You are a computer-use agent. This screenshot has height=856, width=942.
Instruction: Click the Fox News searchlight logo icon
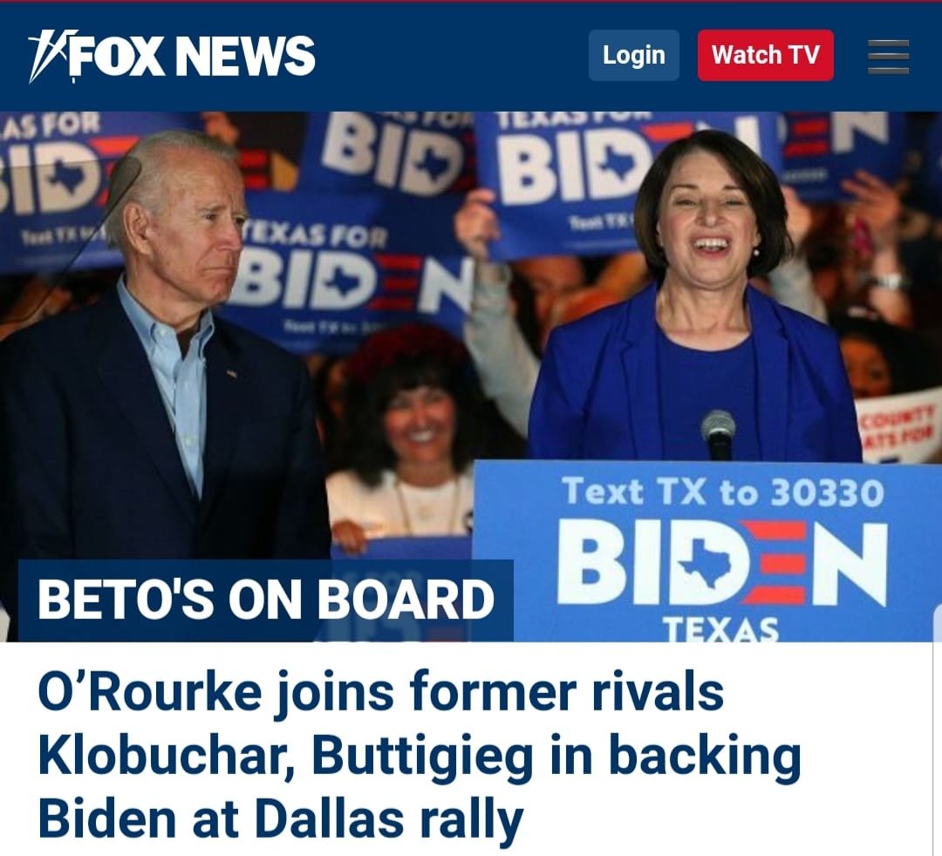pos(52,56)
